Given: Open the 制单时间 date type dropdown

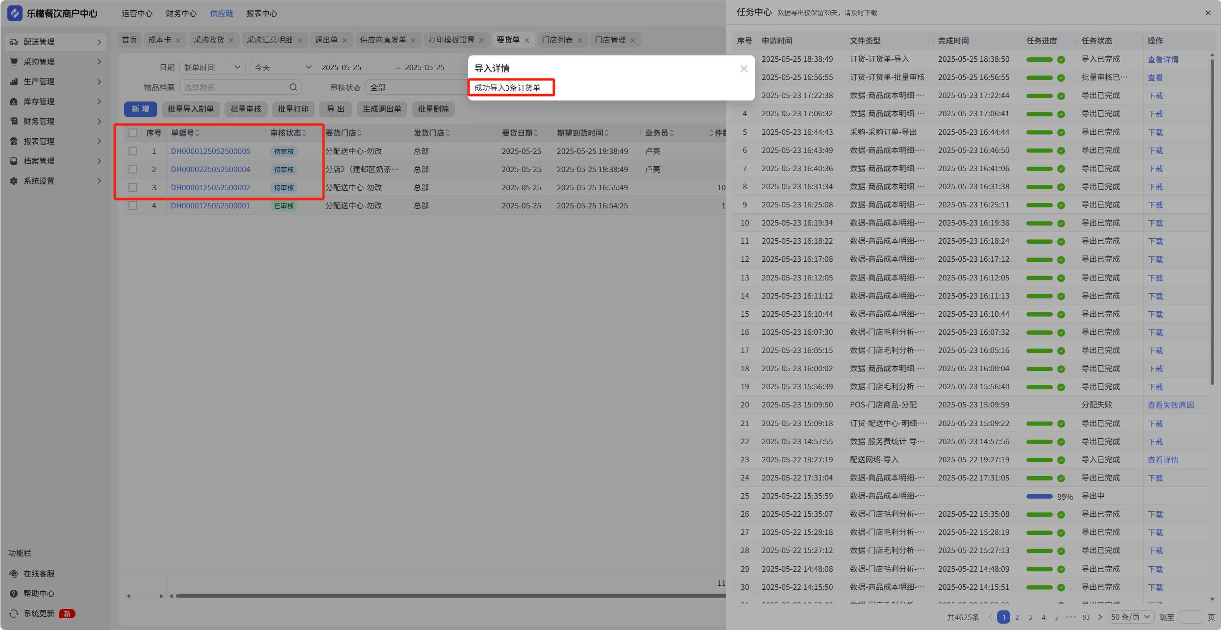Looking at the screenshot, I should tap(212, 67).
